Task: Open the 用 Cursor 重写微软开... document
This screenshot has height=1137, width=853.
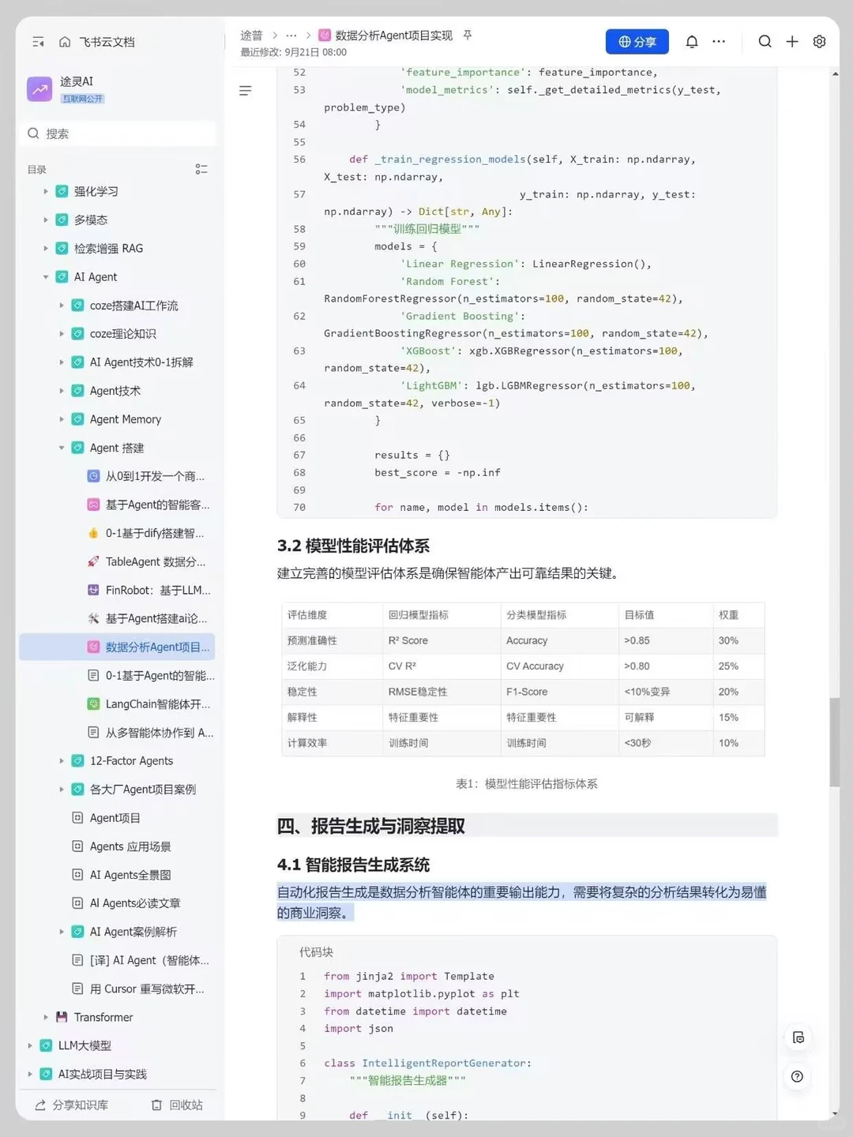Action: tap(146, 989)
